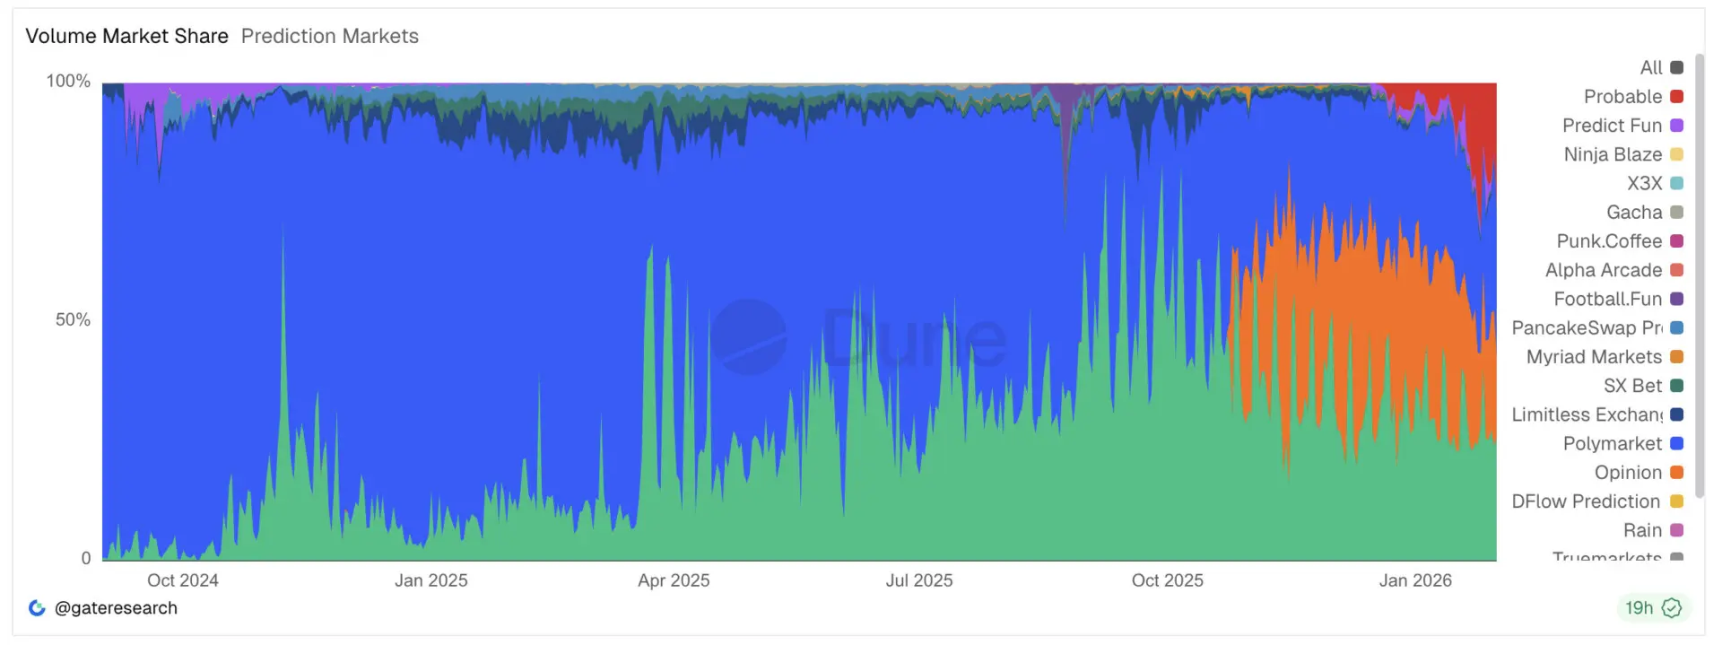Image resolution: width=1722 pixels, height=645 pixels.
Task: Click the Alpha Arcade legend label
Action: pos(1604,270)
